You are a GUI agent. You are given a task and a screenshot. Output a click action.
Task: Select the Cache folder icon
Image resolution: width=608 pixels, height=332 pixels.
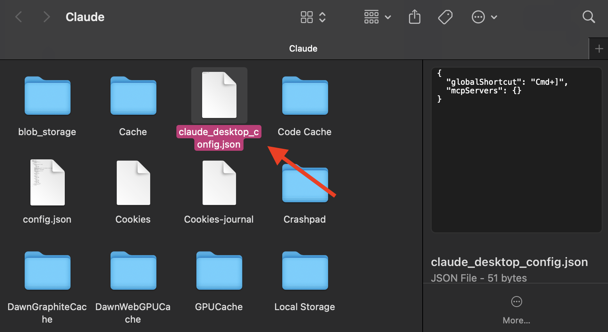[133, 96]
